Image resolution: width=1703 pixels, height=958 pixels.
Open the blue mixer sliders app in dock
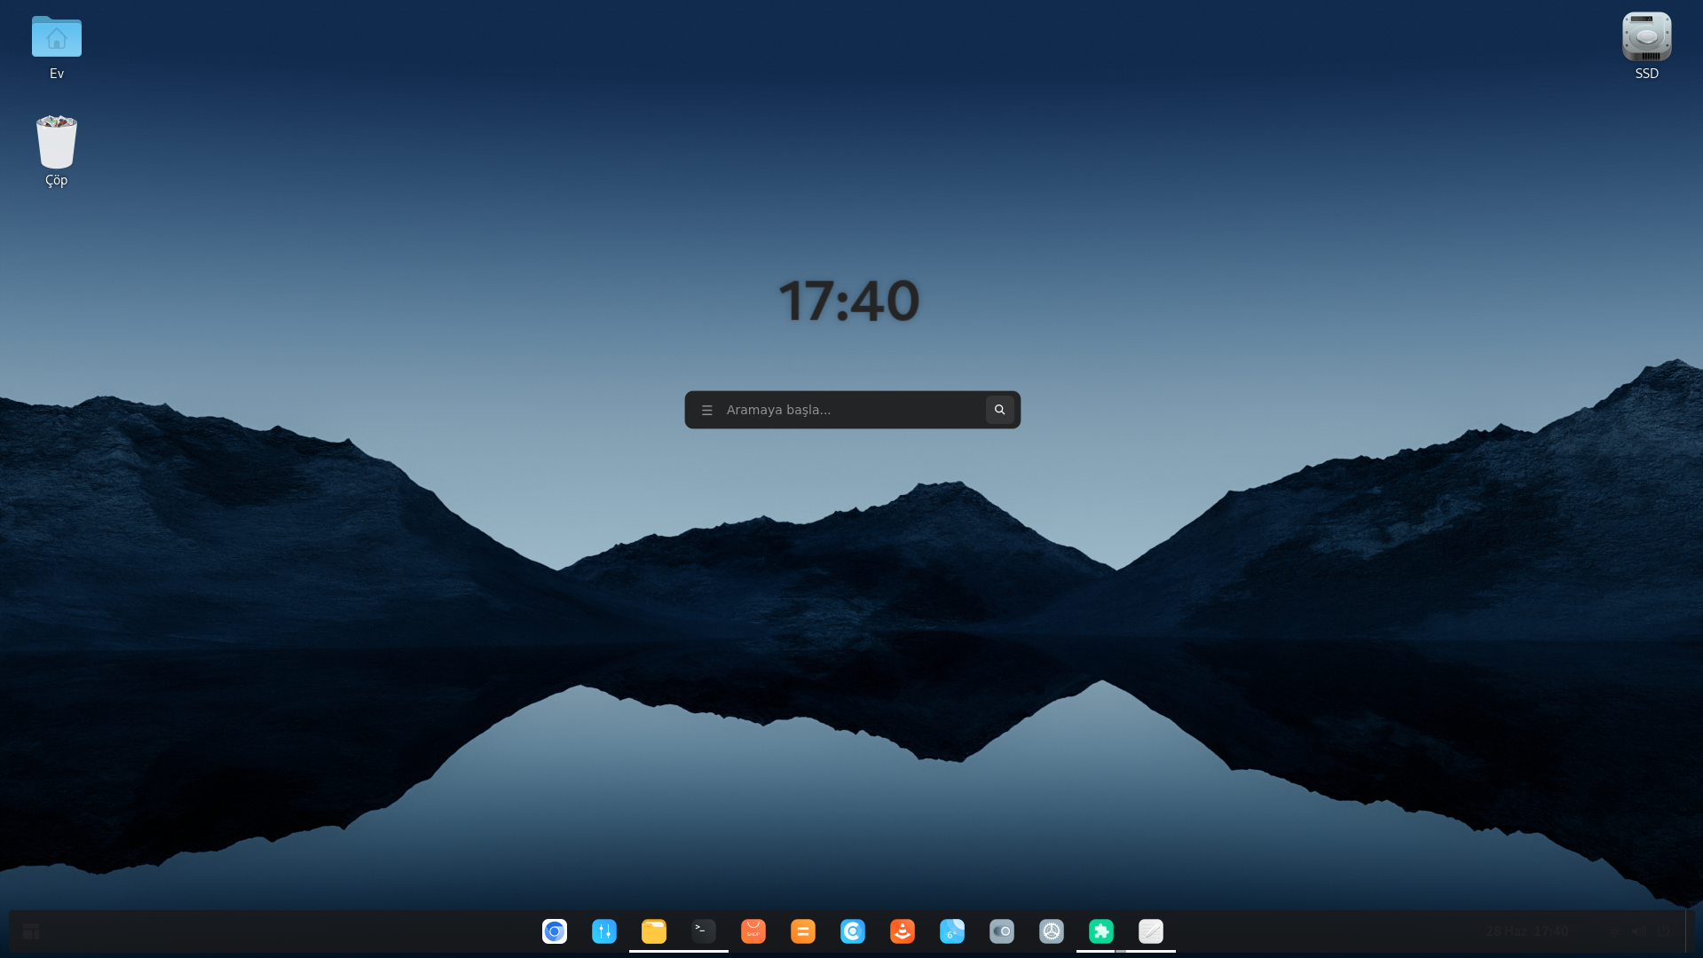point(604,931)
